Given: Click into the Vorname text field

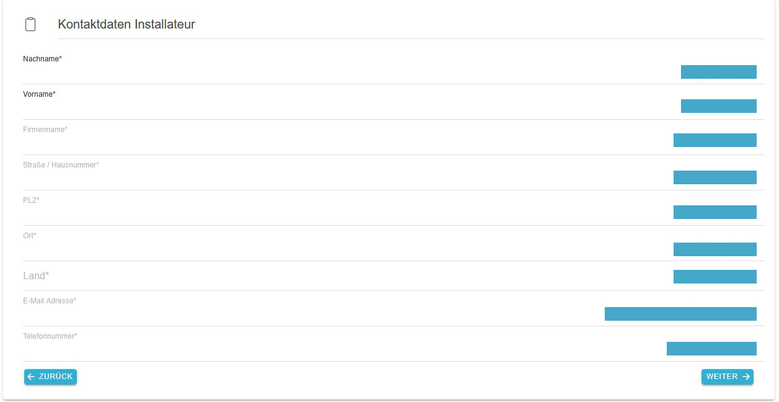Looking at the screenshot, I should click(x=310, y=108).
